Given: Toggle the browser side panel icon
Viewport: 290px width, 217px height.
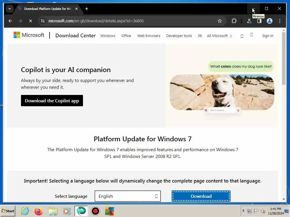Looking at the screenshot, I should [259, 21].
